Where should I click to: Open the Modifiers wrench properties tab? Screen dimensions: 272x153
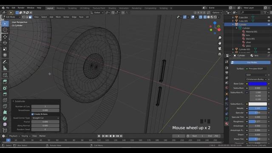click(227, 99)
